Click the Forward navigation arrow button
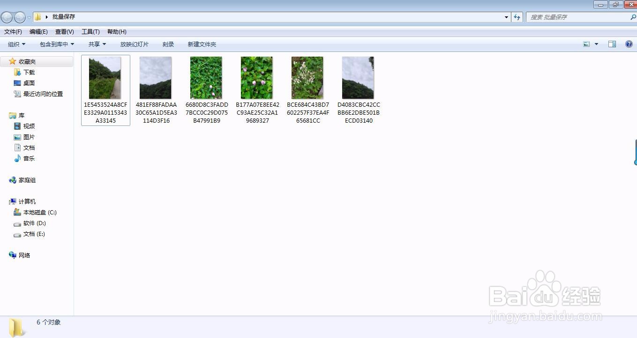The height and width of the screenshot is (338, 637). [x=20, y=17]
